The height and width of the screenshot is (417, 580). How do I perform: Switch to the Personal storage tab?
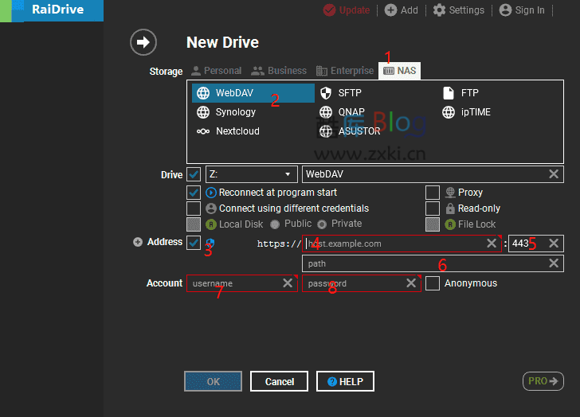click(217, 71)
